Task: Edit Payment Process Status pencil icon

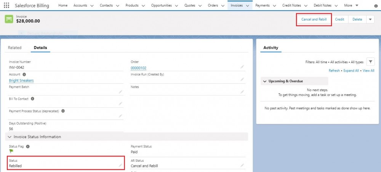Action: pos(120,116)
